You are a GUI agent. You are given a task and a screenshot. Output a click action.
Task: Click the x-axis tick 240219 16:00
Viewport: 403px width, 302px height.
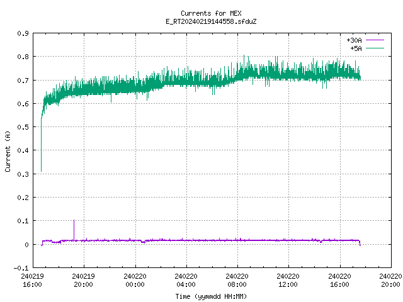pyautogui.click(x=32, y=280)
